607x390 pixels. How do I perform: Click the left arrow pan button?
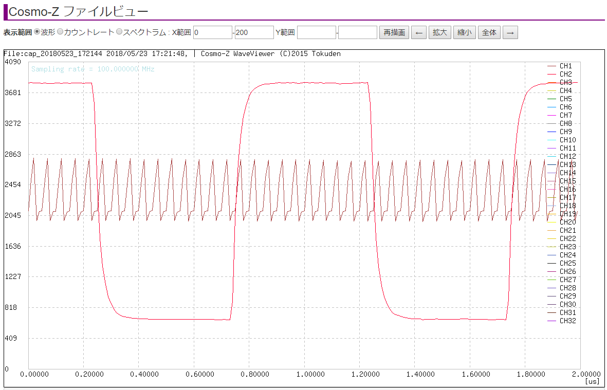pyautogui.click(x=419, y=32)
